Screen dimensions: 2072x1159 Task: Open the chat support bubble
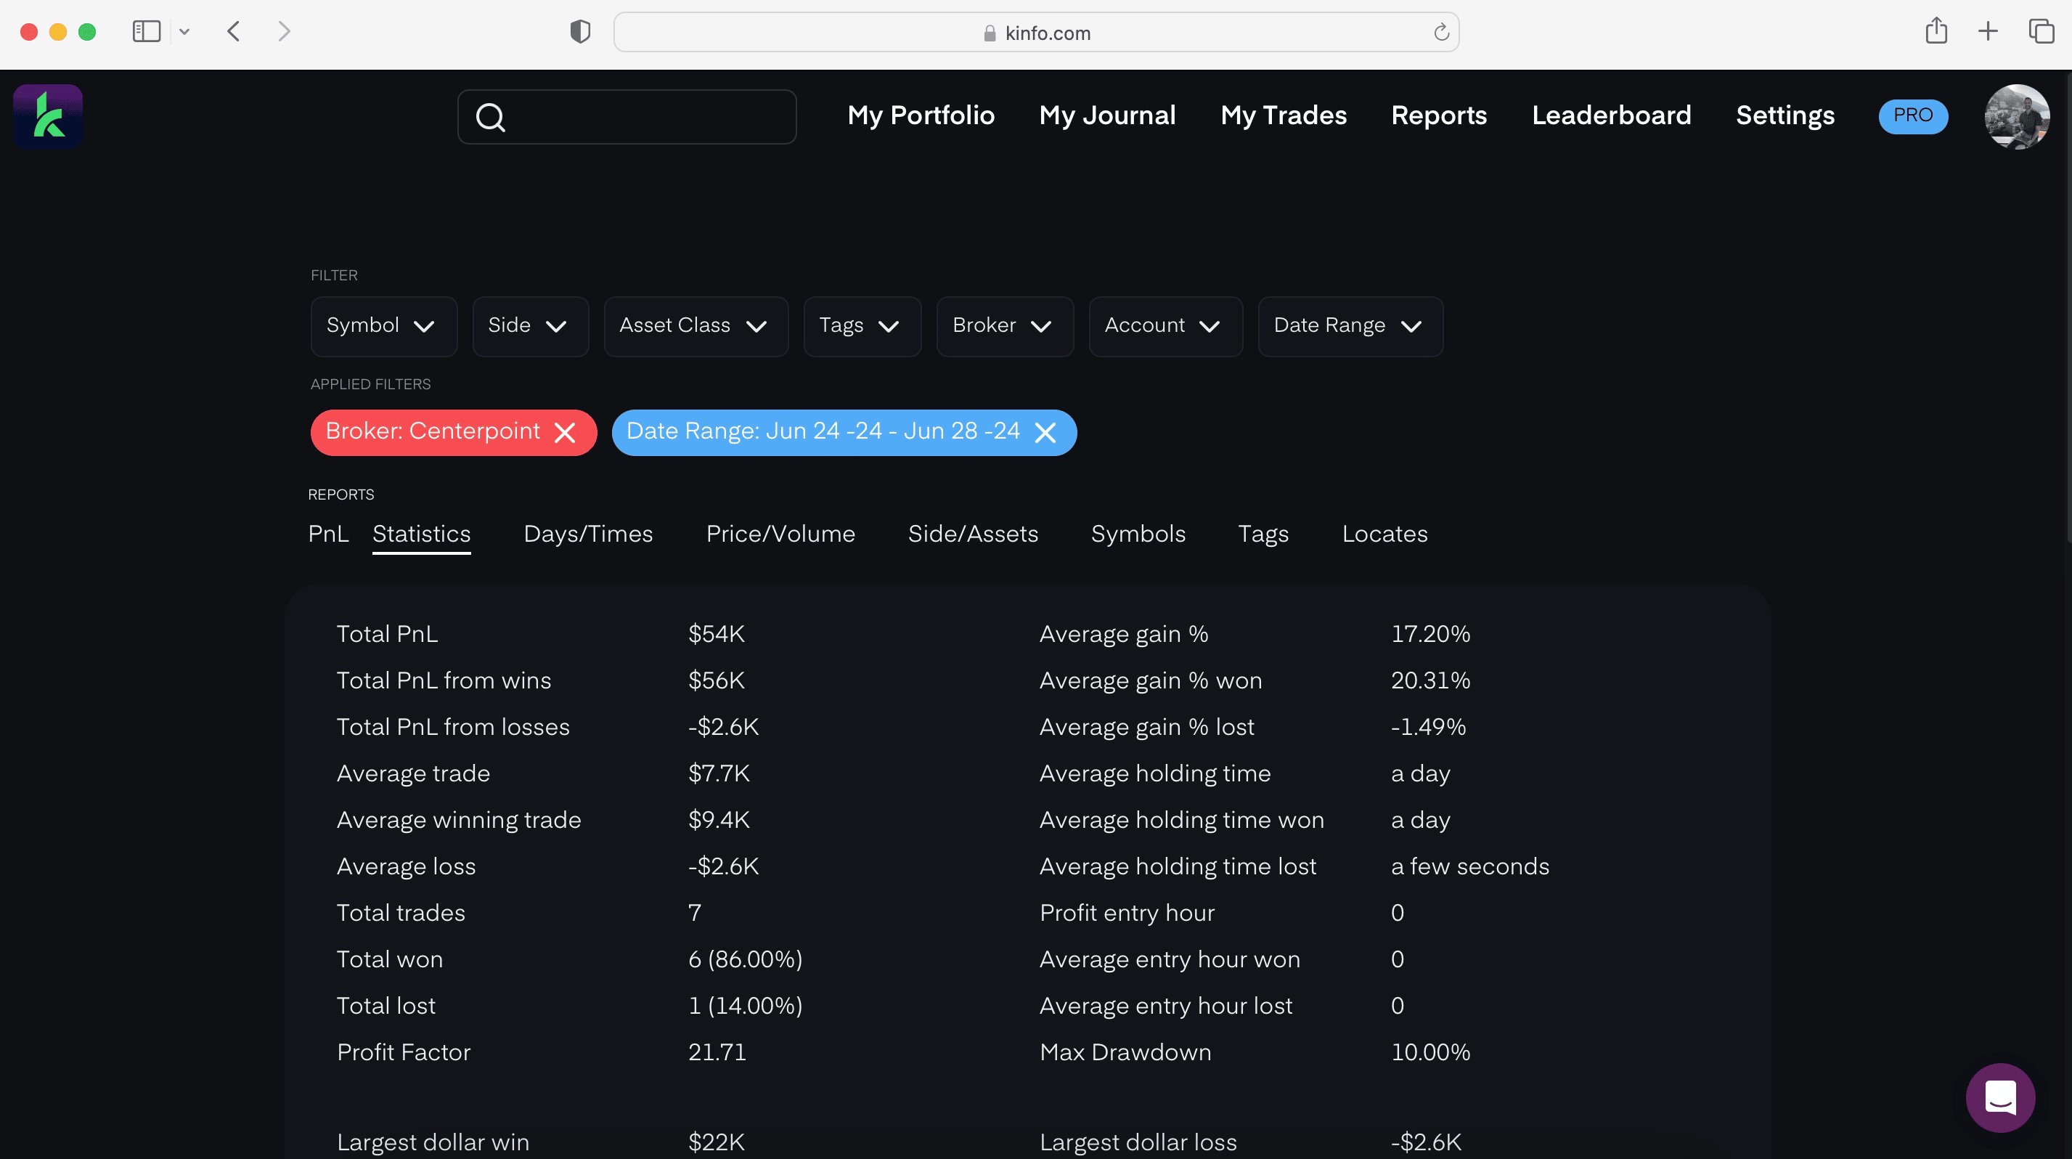(1999, 1097)
